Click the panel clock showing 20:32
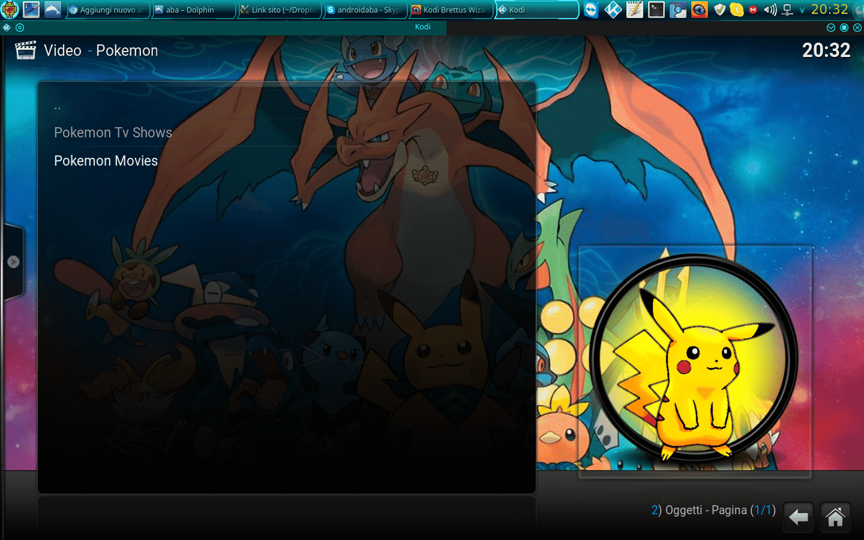Viewport: 864px width, 540px height. tap(830, 10)
